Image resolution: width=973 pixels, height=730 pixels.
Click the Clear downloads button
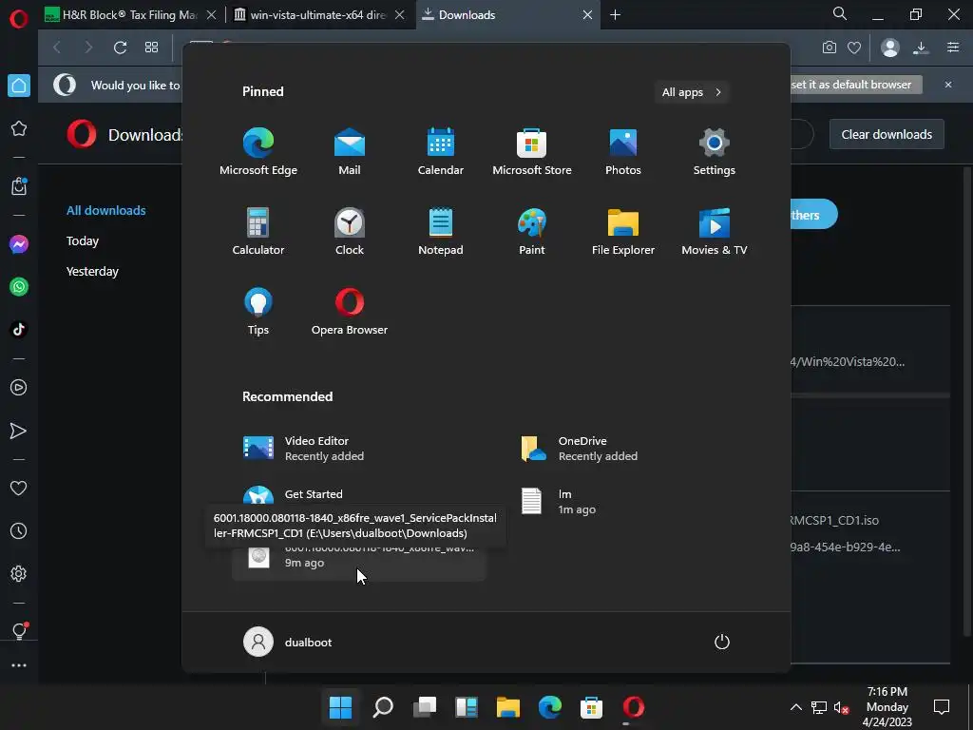pos(887,134)
